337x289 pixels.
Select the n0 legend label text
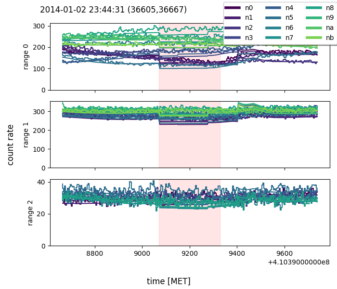pyautogui.click(x=249, y=8)
